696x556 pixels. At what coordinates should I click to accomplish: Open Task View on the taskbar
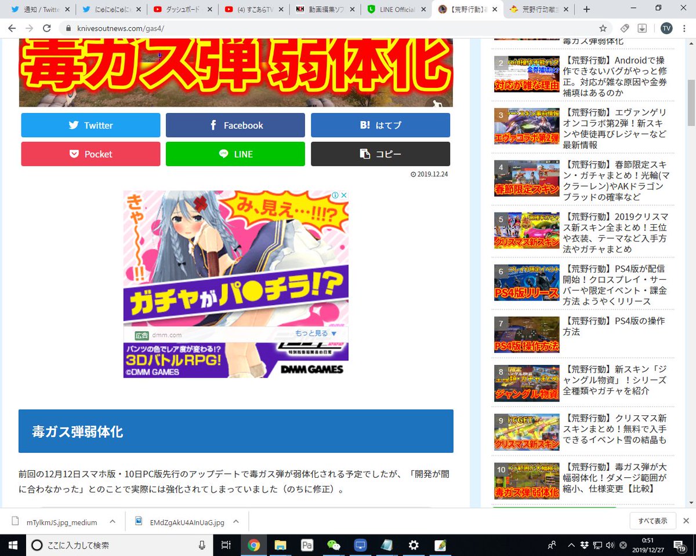(226, 545)
